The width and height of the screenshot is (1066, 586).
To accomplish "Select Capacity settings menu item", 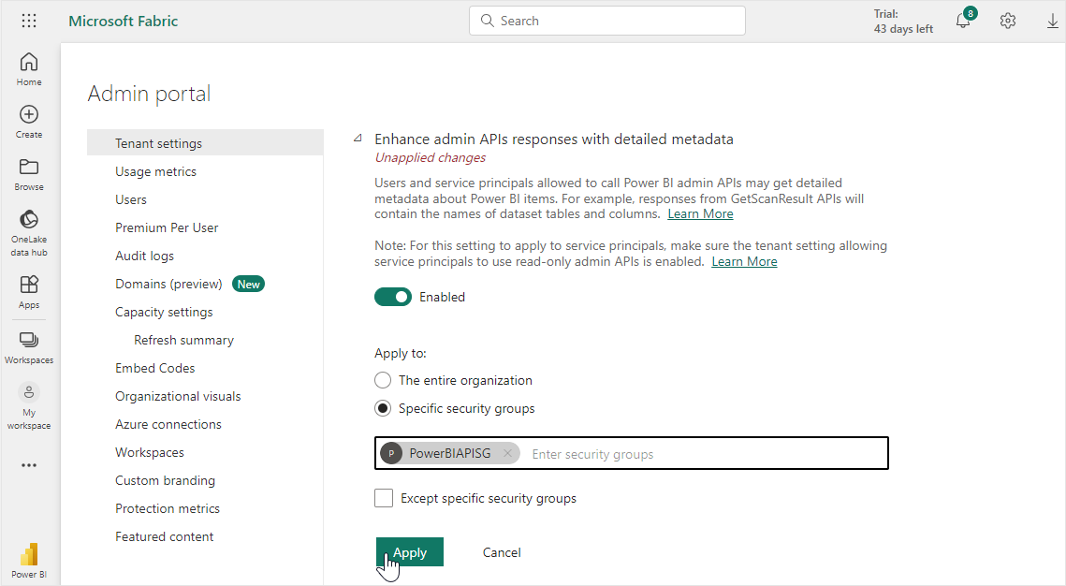I will 164,312.
